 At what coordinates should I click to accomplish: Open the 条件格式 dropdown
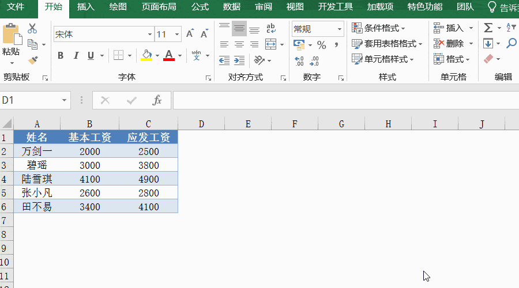tap(379, 28)
